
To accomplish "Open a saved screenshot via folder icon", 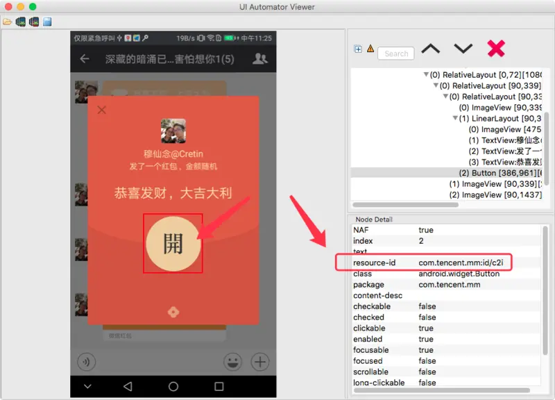I will pyautogui.click(x=7, y=22).
